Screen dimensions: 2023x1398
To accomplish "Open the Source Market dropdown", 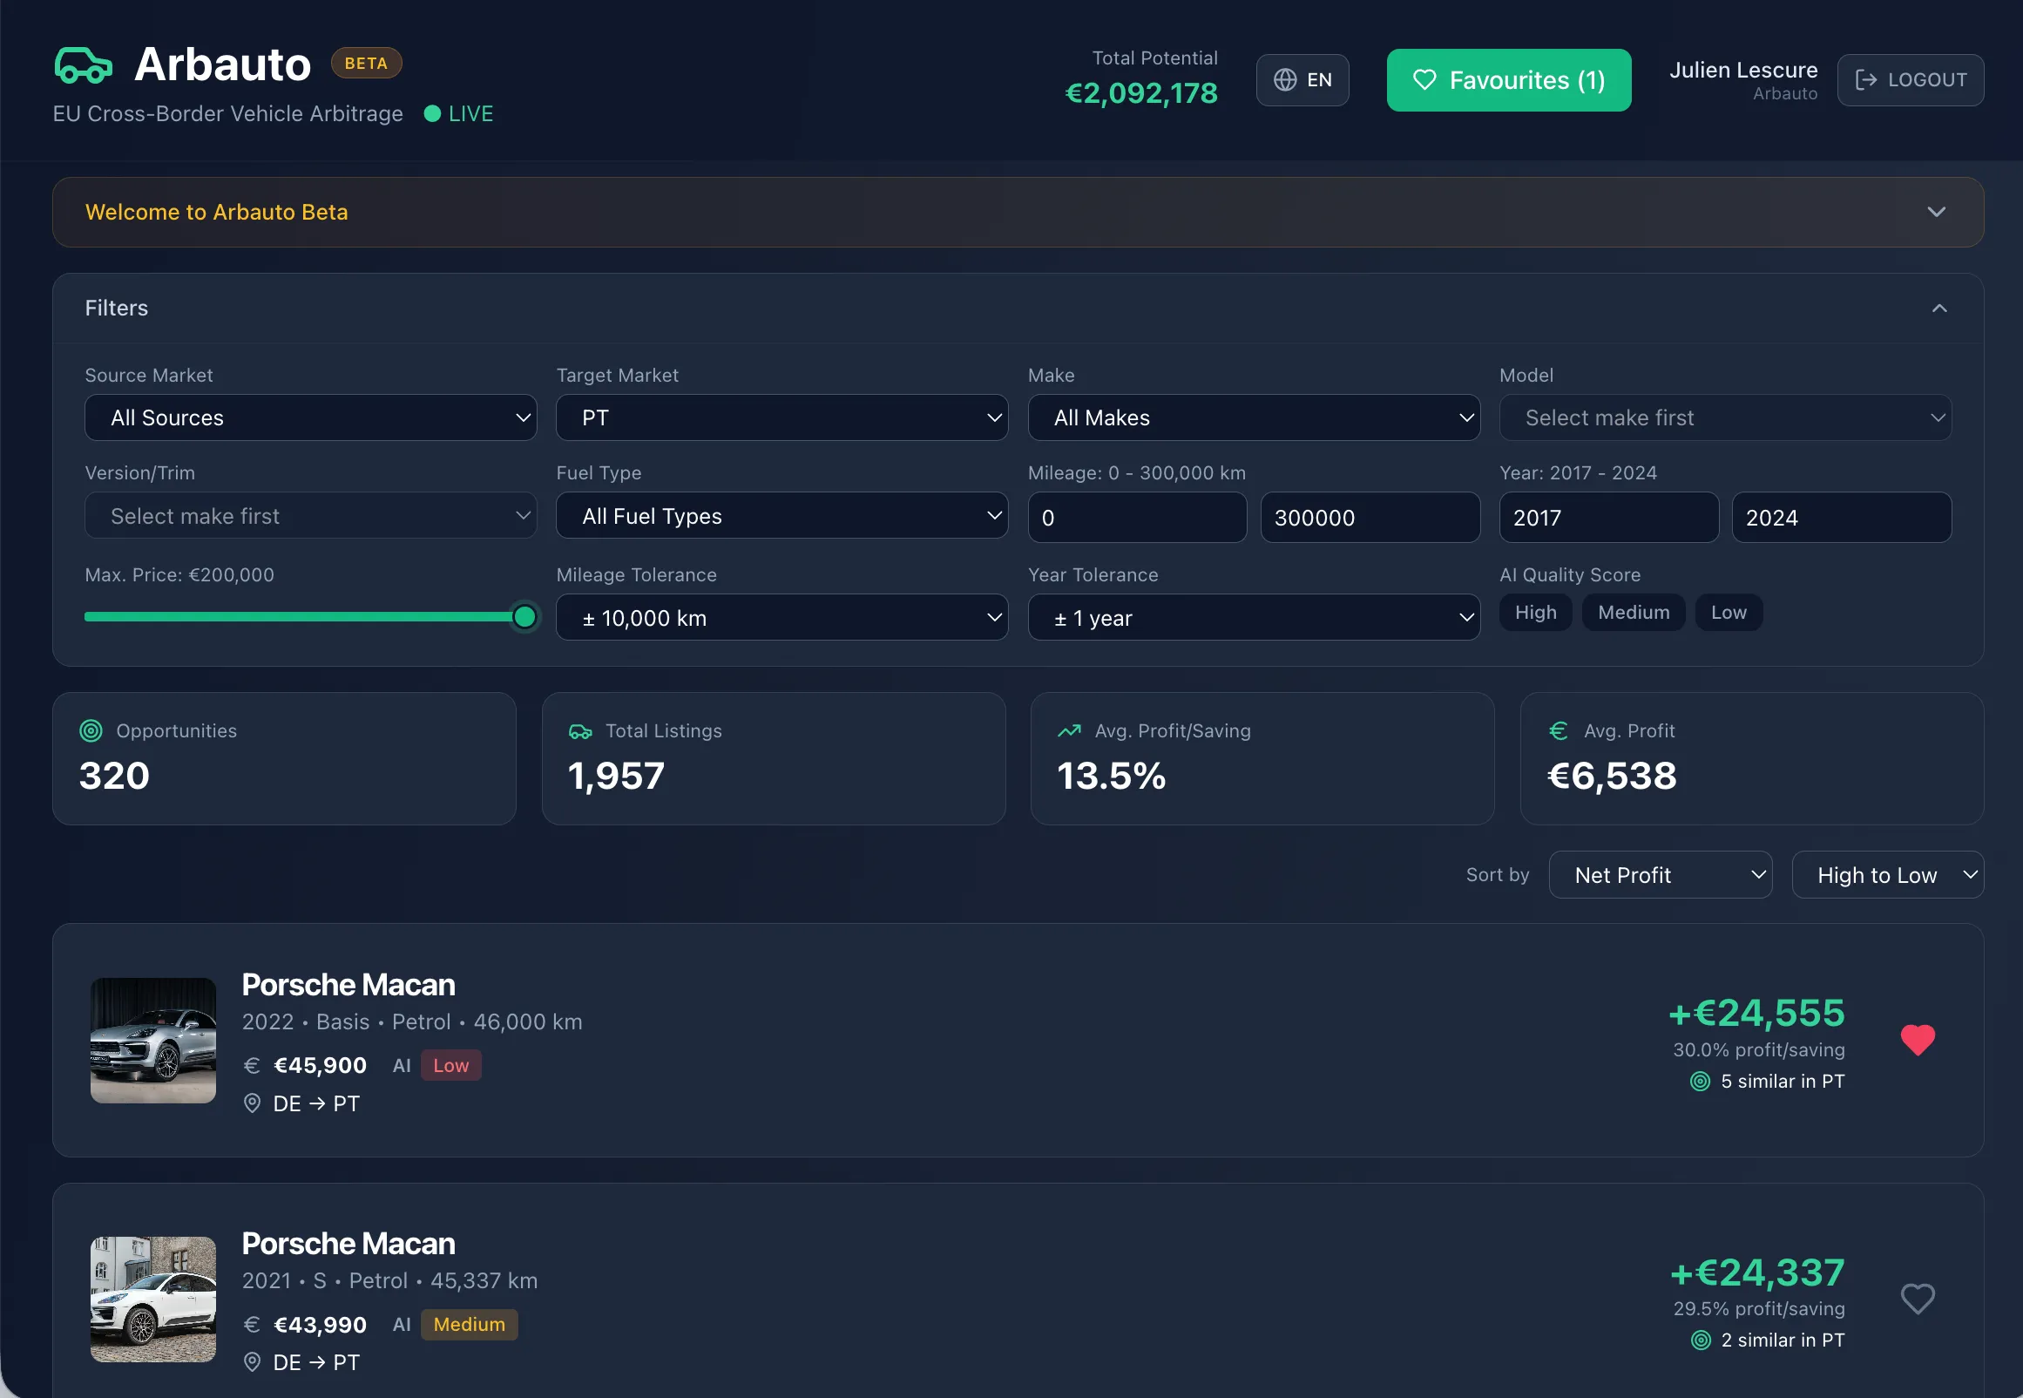I will [311, 417].
